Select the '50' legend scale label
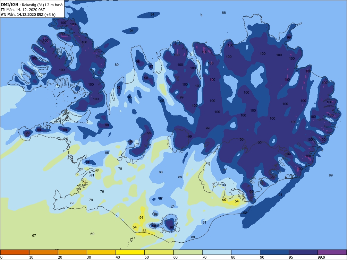The image size is (347, 260). 146,257
